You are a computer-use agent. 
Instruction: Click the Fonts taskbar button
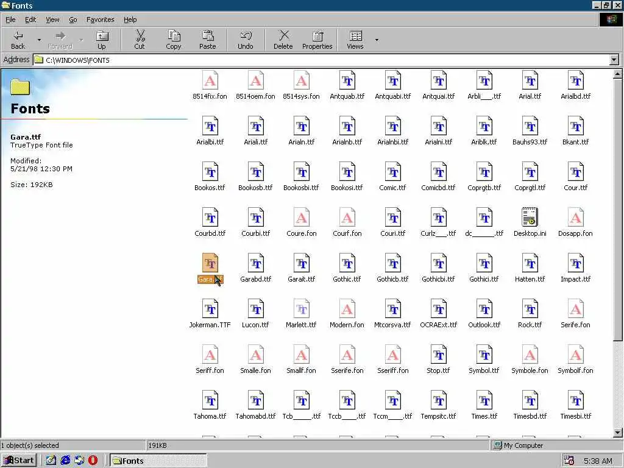tap(158, 461)
